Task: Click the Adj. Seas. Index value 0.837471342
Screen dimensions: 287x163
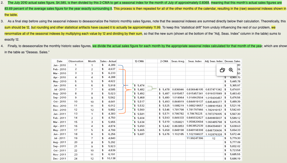Action: click(213, 90)
